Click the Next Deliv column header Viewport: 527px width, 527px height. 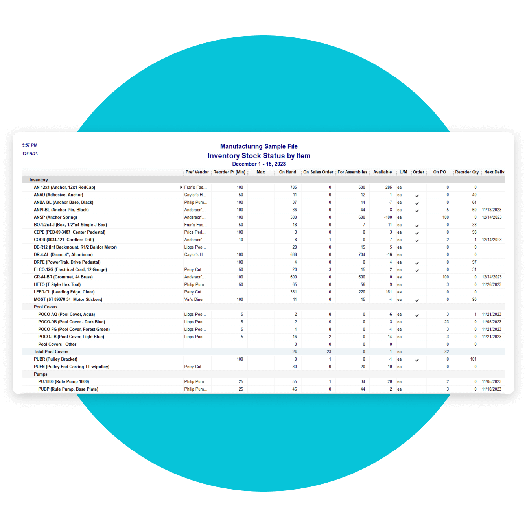pyautogui.click(x=494, y=172)
